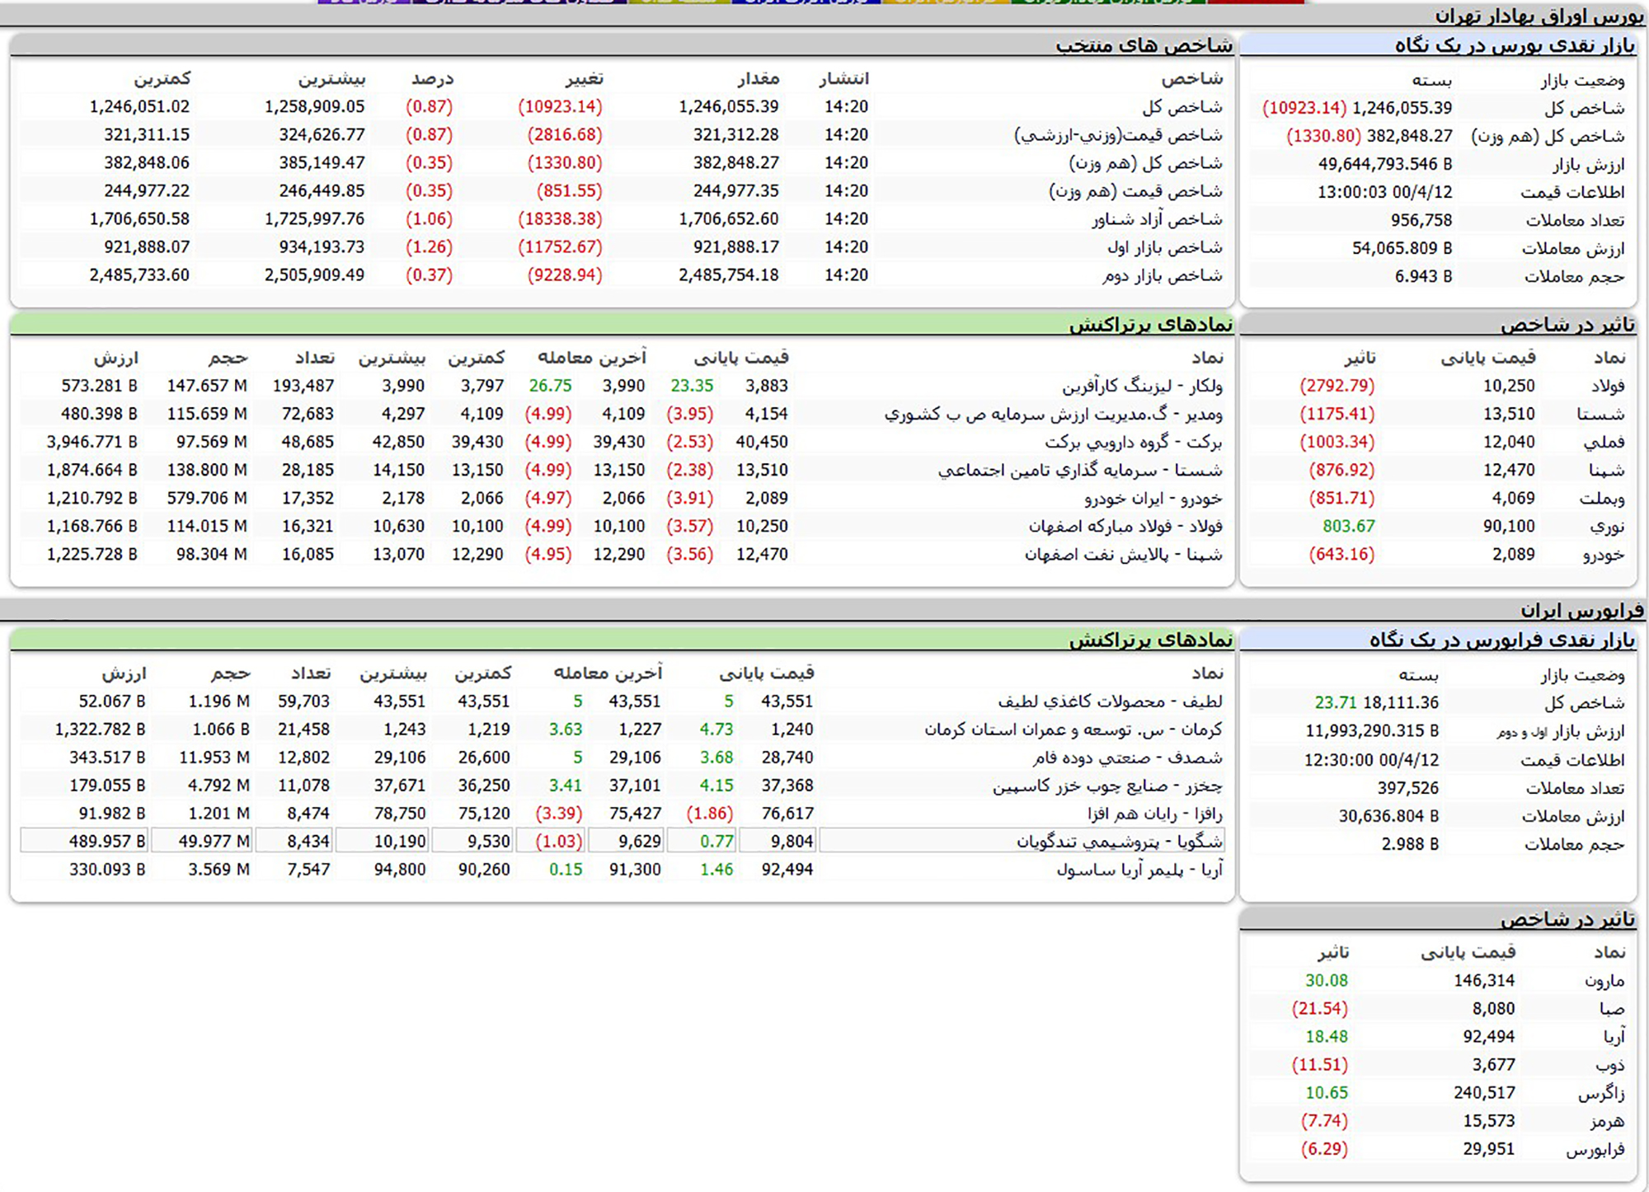
Task: Open the بورس اوراق بهادار تهران heading link
Action: [1539, 16]
